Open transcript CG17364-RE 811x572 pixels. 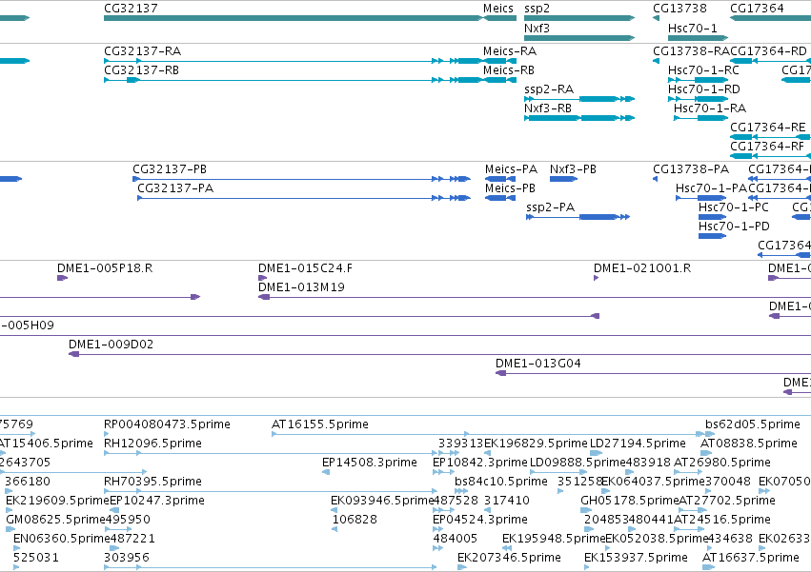[767, 128]
